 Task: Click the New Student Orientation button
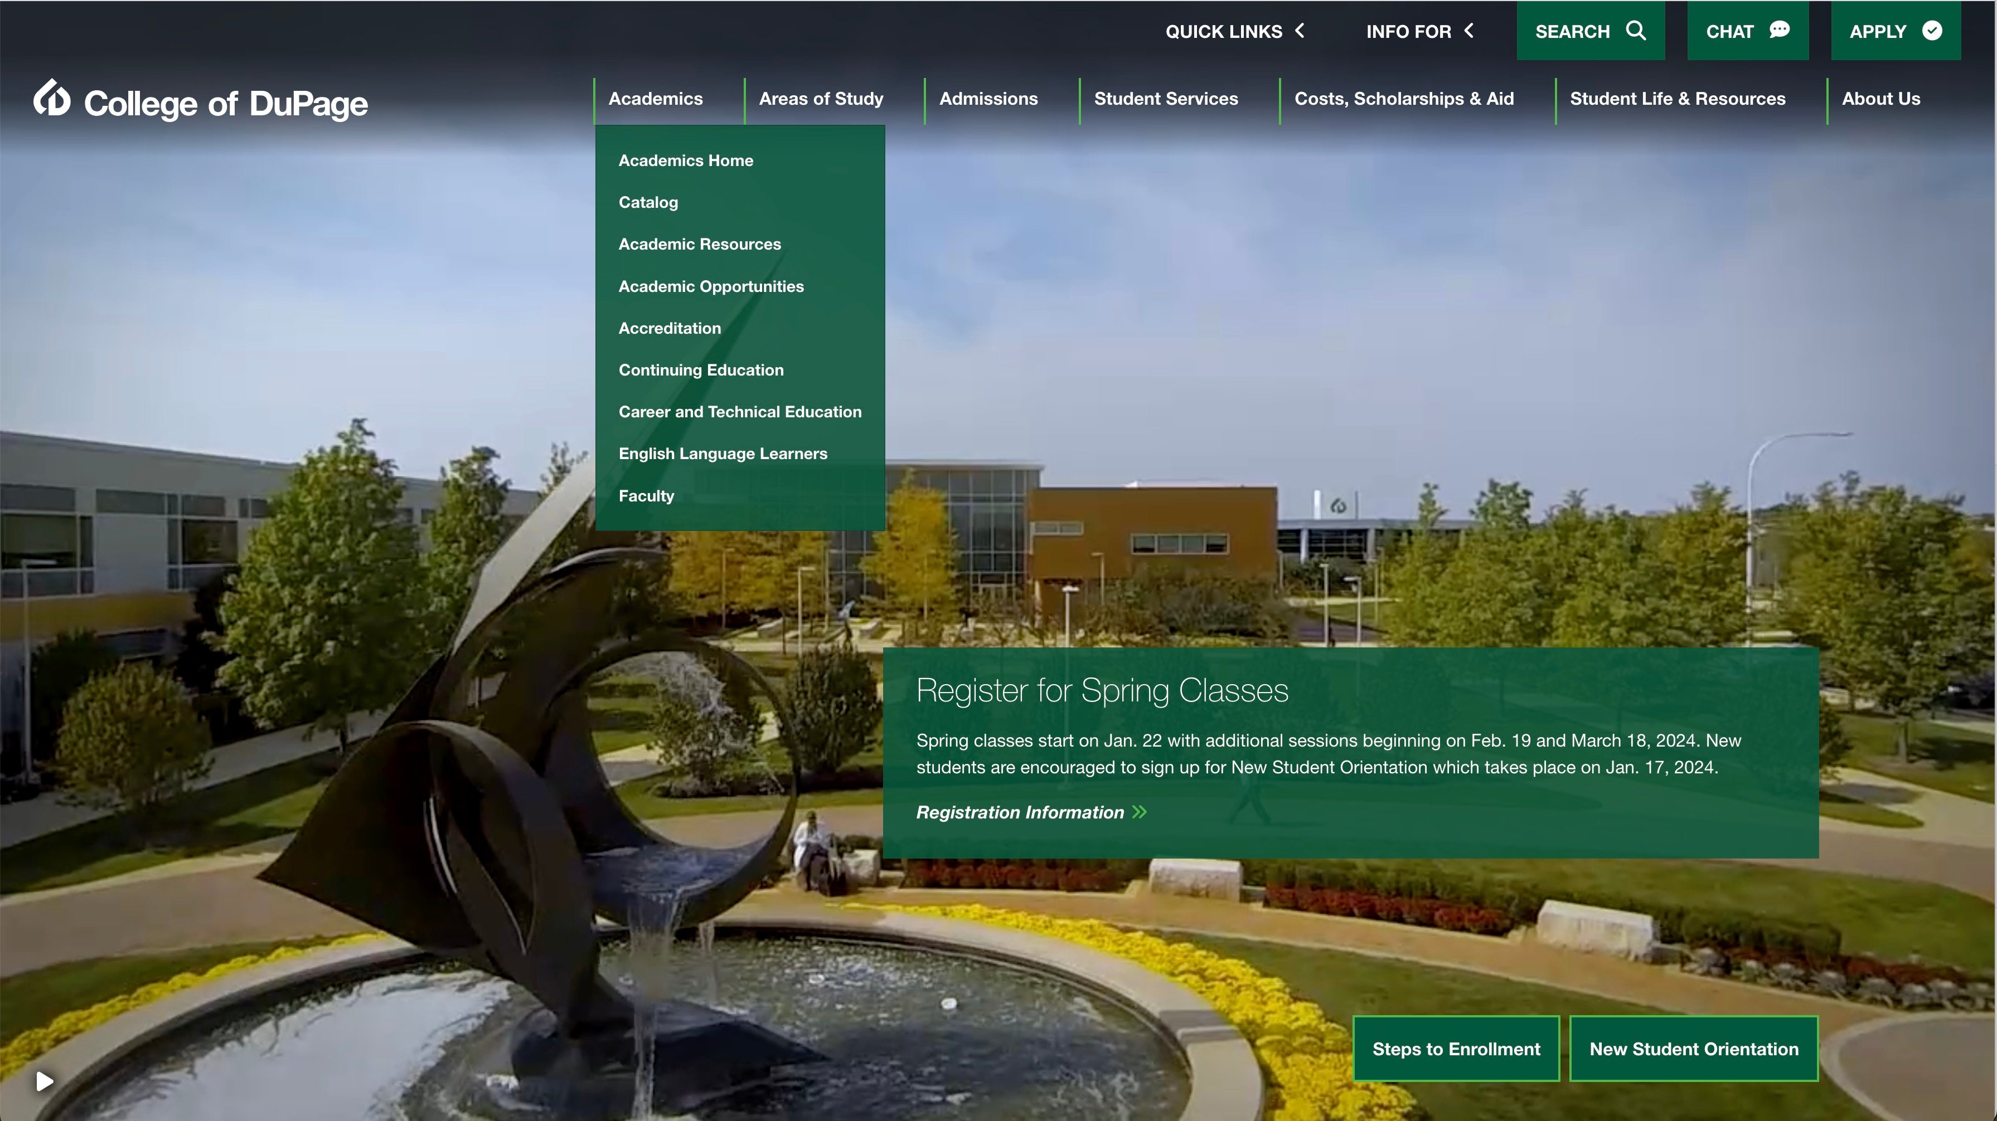tap(1694, 1049)
